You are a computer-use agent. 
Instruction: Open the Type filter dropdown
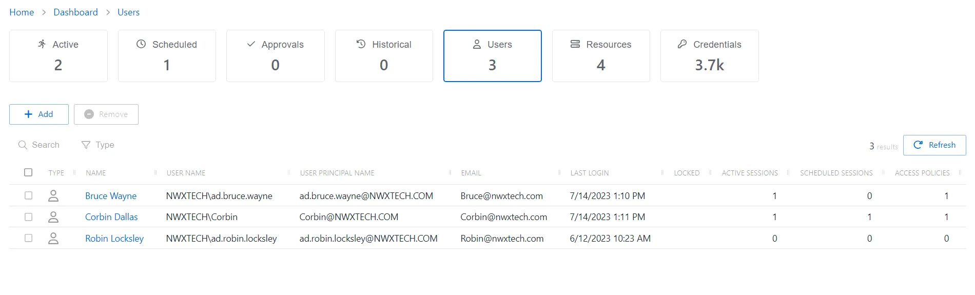tap(98, 145)
